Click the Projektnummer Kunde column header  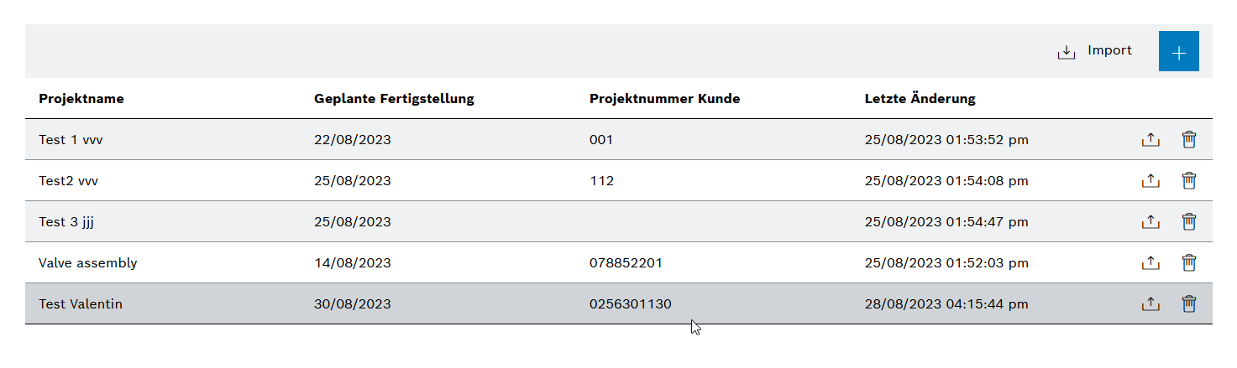[x=664, y=99]
